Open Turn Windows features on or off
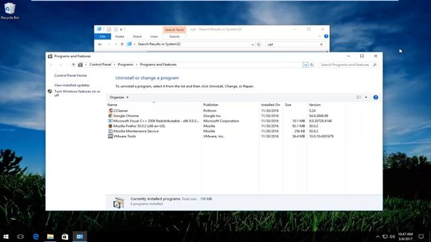This screenshot has width=431, height=242. pyautogui.click(x=77, y=93)
